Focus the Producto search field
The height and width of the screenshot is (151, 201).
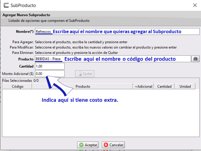point(113,59)
